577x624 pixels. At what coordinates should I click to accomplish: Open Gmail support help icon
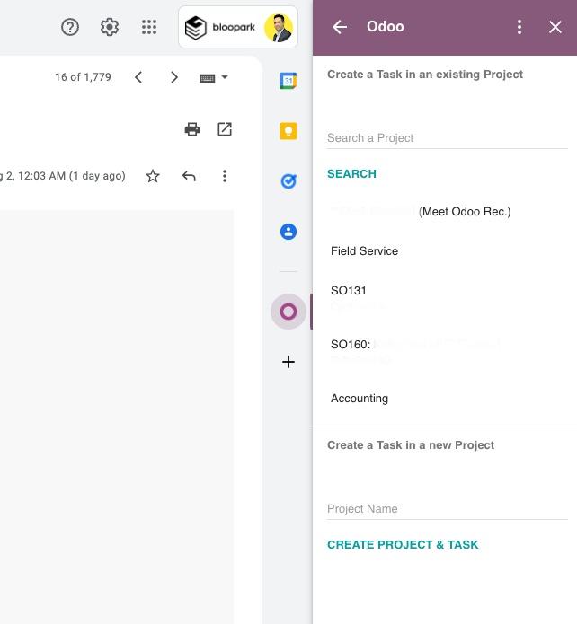[70, 27]
